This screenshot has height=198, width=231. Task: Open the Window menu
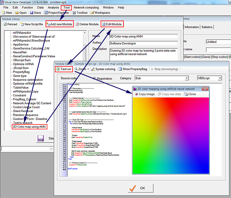108,7
